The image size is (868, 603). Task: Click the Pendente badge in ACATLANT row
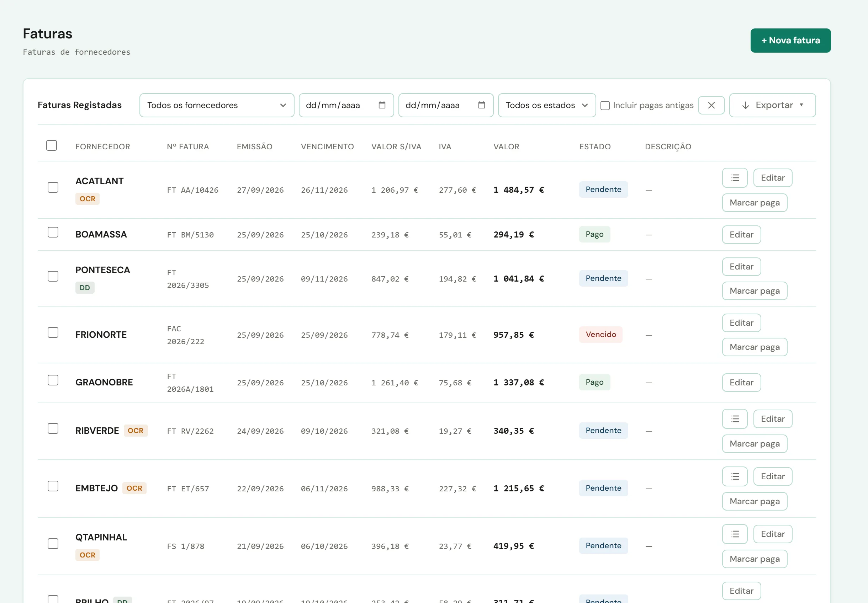click(603, 190)
